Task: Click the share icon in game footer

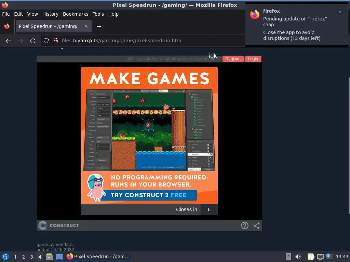Action: pyautogui.click(x=256, y=225)
